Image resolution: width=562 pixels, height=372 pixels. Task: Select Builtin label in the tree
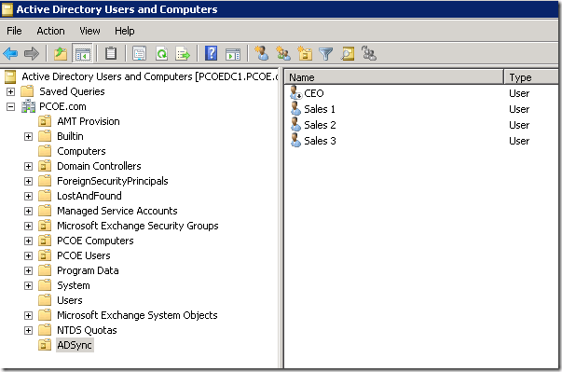click(x=70, y=136)
